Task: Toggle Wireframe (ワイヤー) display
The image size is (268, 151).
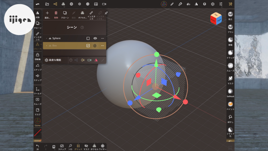Action: tap(103, 147)
